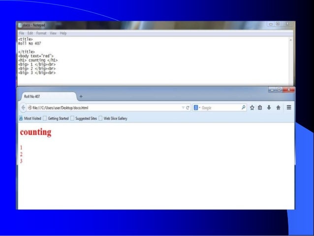The width and height of the screenshot is (314, 236).
Task: Open the Most Visited bookmarks folder
Action: pyautogui.click(x=30, y=118)
